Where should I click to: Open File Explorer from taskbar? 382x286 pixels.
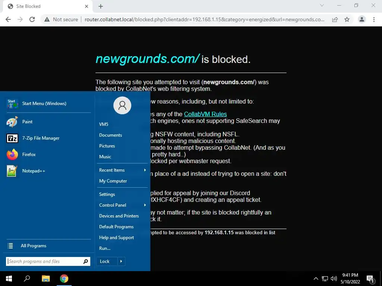[x=46, y=279]
